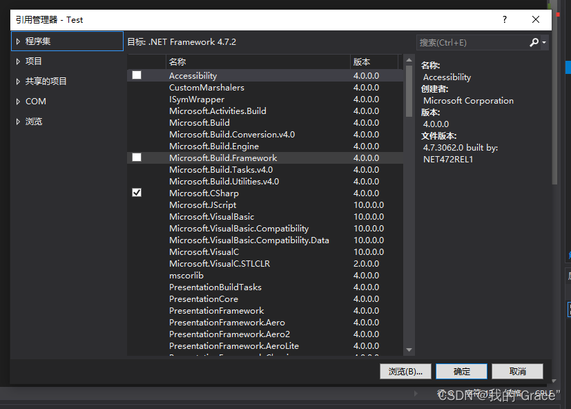571x409 pixels.
Task: Check the Accessibility assembly checkbox
Action: click(x=137, y=75)
